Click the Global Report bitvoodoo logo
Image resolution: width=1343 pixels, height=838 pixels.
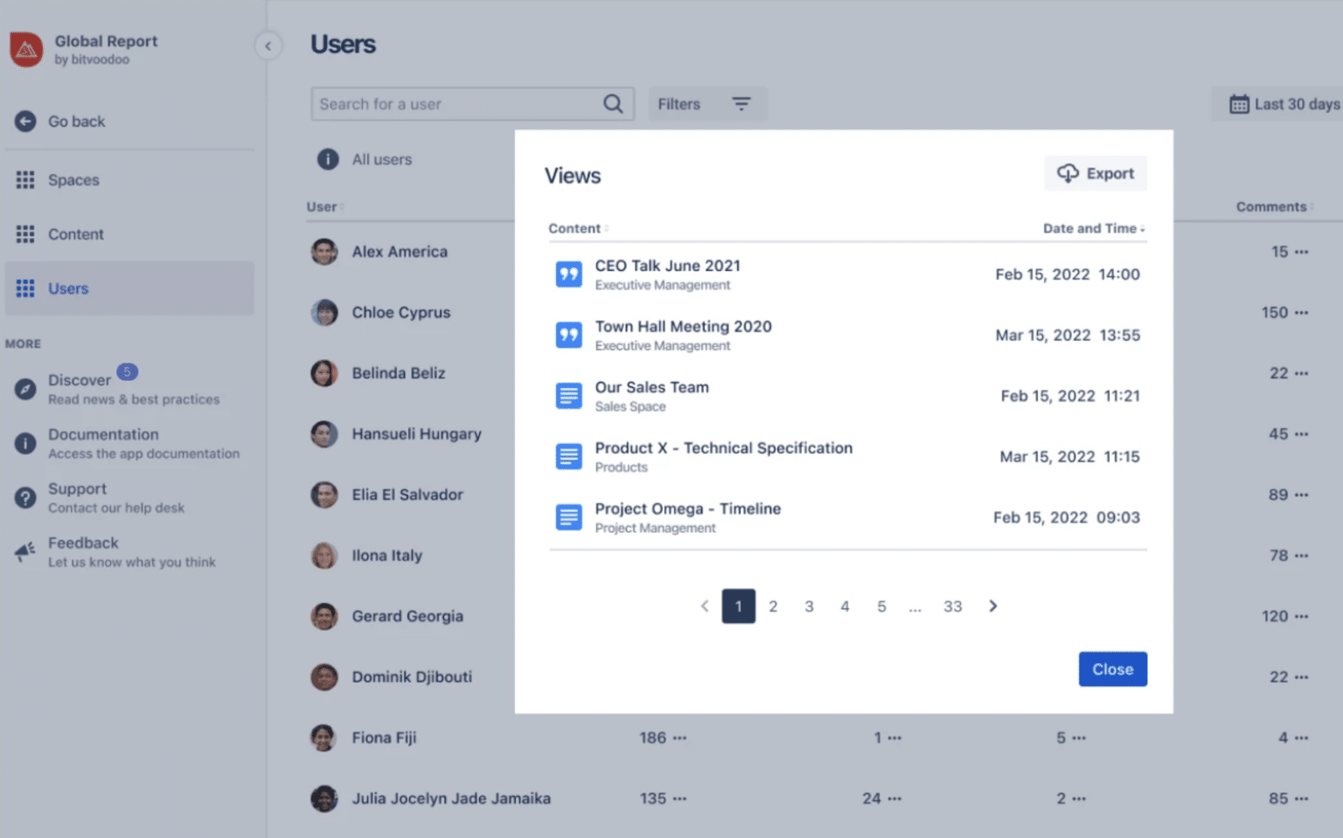pyautogui.click(x=26, y=50)
